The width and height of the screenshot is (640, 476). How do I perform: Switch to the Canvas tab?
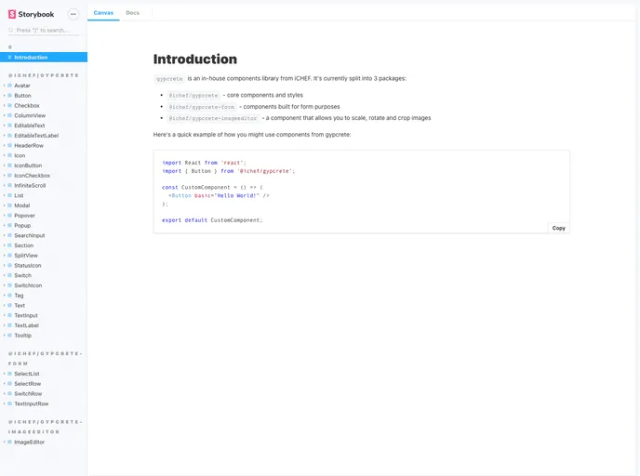103,13
